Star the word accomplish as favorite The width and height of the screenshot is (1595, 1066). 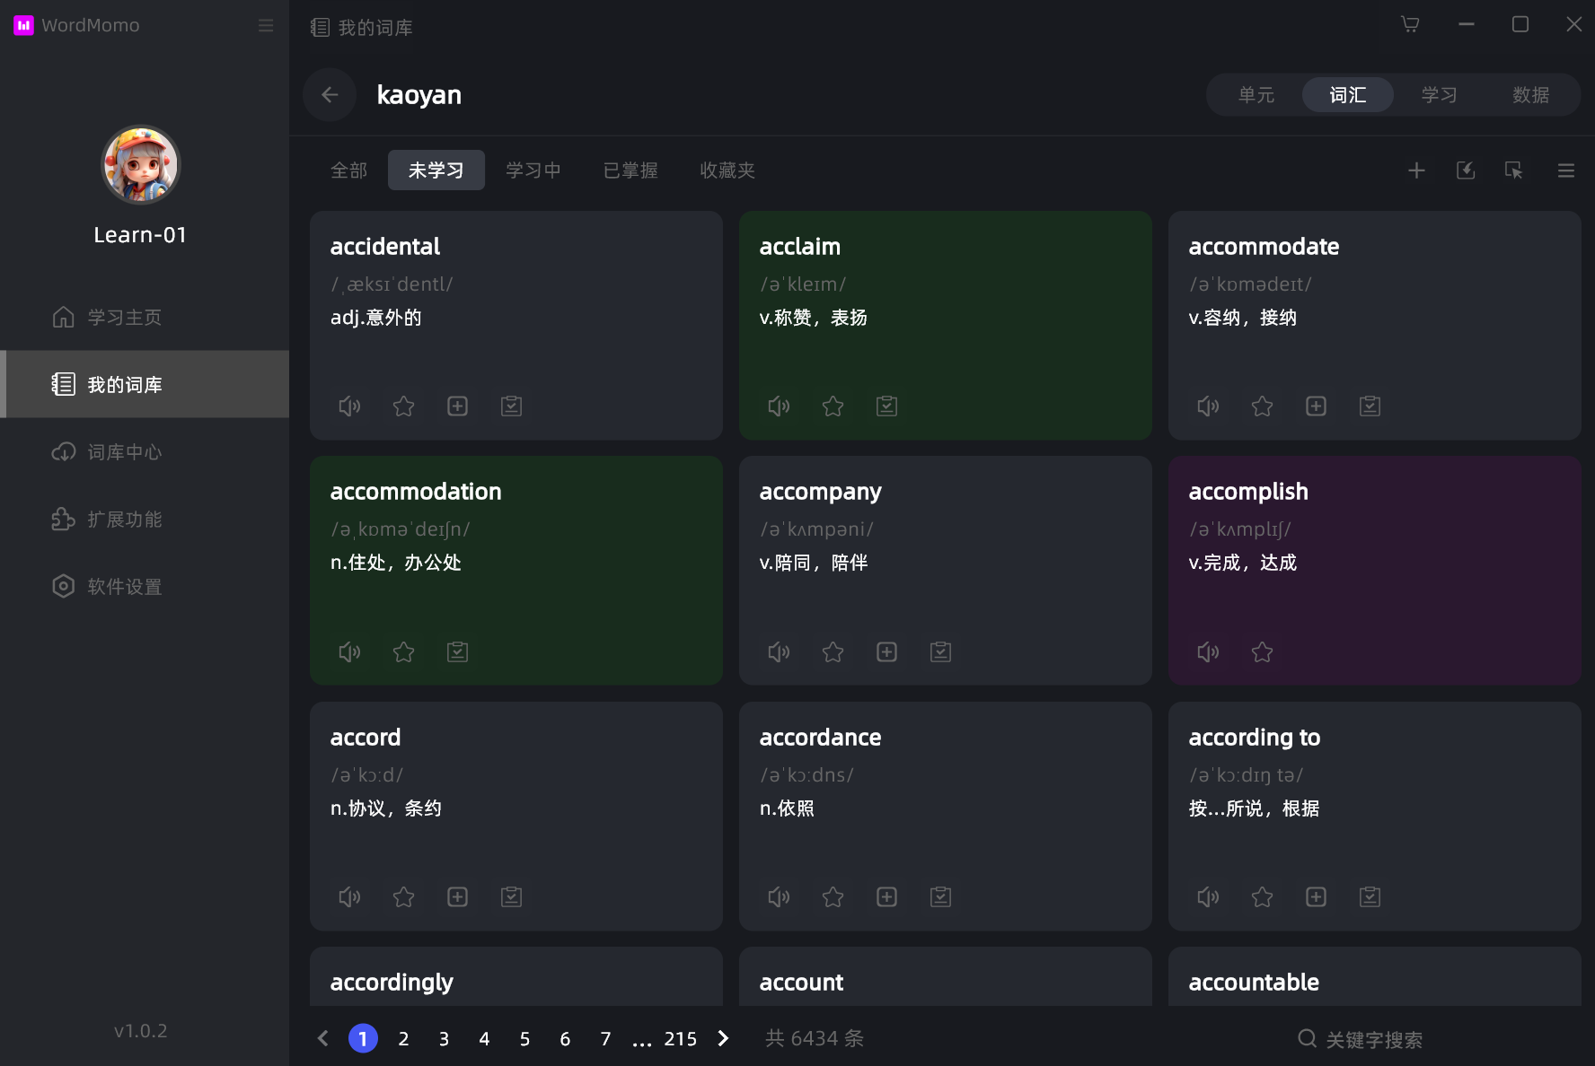(x=1262, y=652)
